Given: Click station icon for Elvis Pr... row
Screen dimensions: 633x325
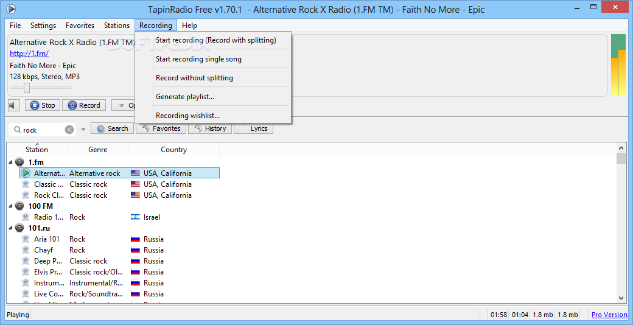Looking at the screenshot, I should (26, 271).
